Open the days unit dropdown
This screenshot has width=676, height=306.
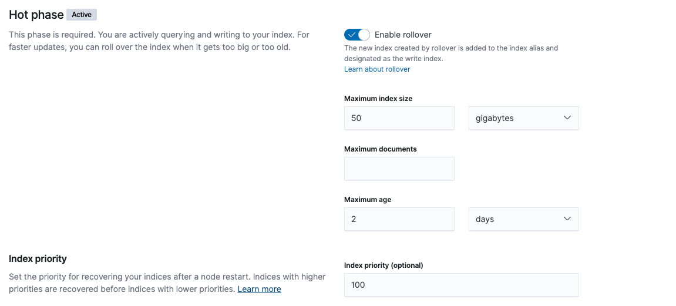(x=524, y=219)
